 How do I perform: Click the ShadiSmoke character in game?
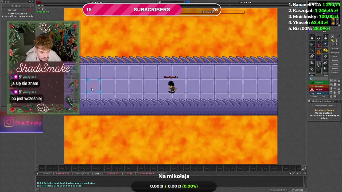click(171, 87)
